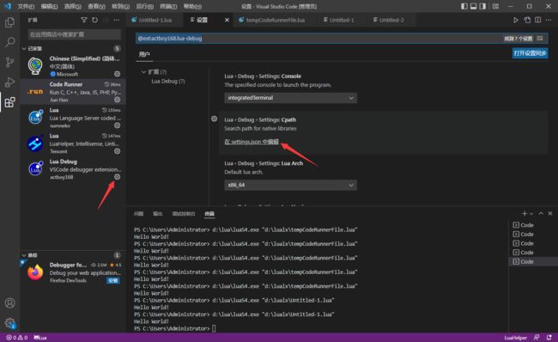Open the Explorer view in activity bar
Viewport: 558px width, 342px height.
9,22
